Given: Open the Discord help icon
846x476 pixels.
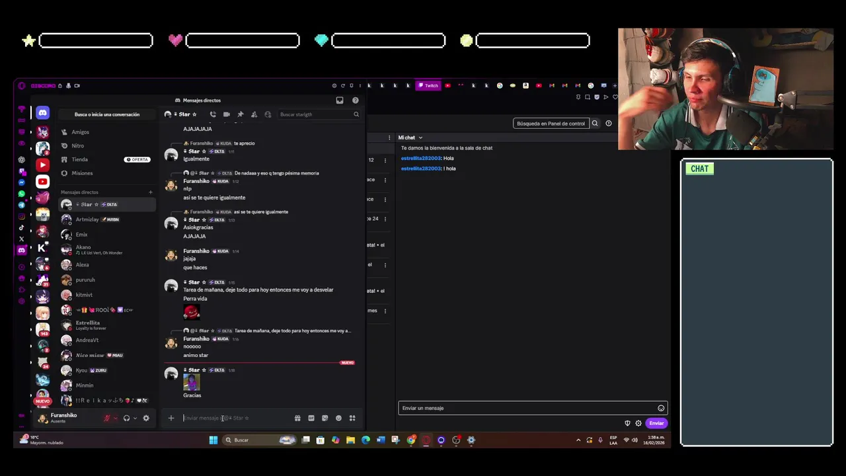Looking at the screenshot, I should point(356,100).
